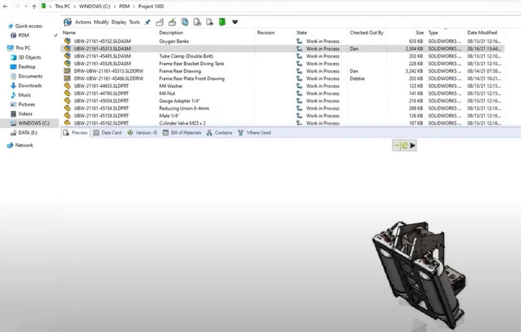This screenshot has width=521, height=332.
Task: Sort by the Description column header
Action: click(x=171, y=32)
